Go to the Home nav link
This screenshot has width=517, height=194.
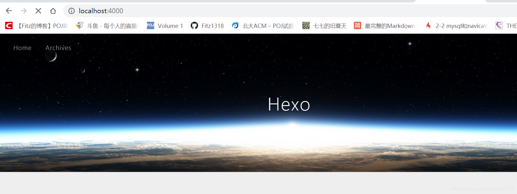point(22,48)
